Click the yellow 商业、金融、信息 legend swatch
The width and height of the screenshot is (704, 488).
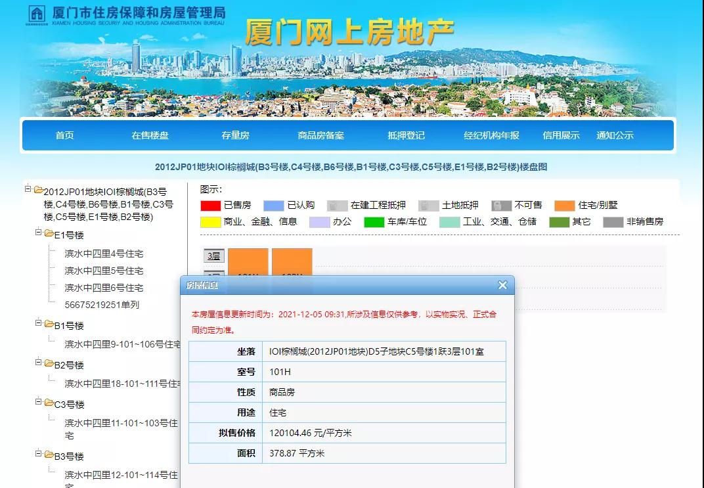(x=211, y=222)
